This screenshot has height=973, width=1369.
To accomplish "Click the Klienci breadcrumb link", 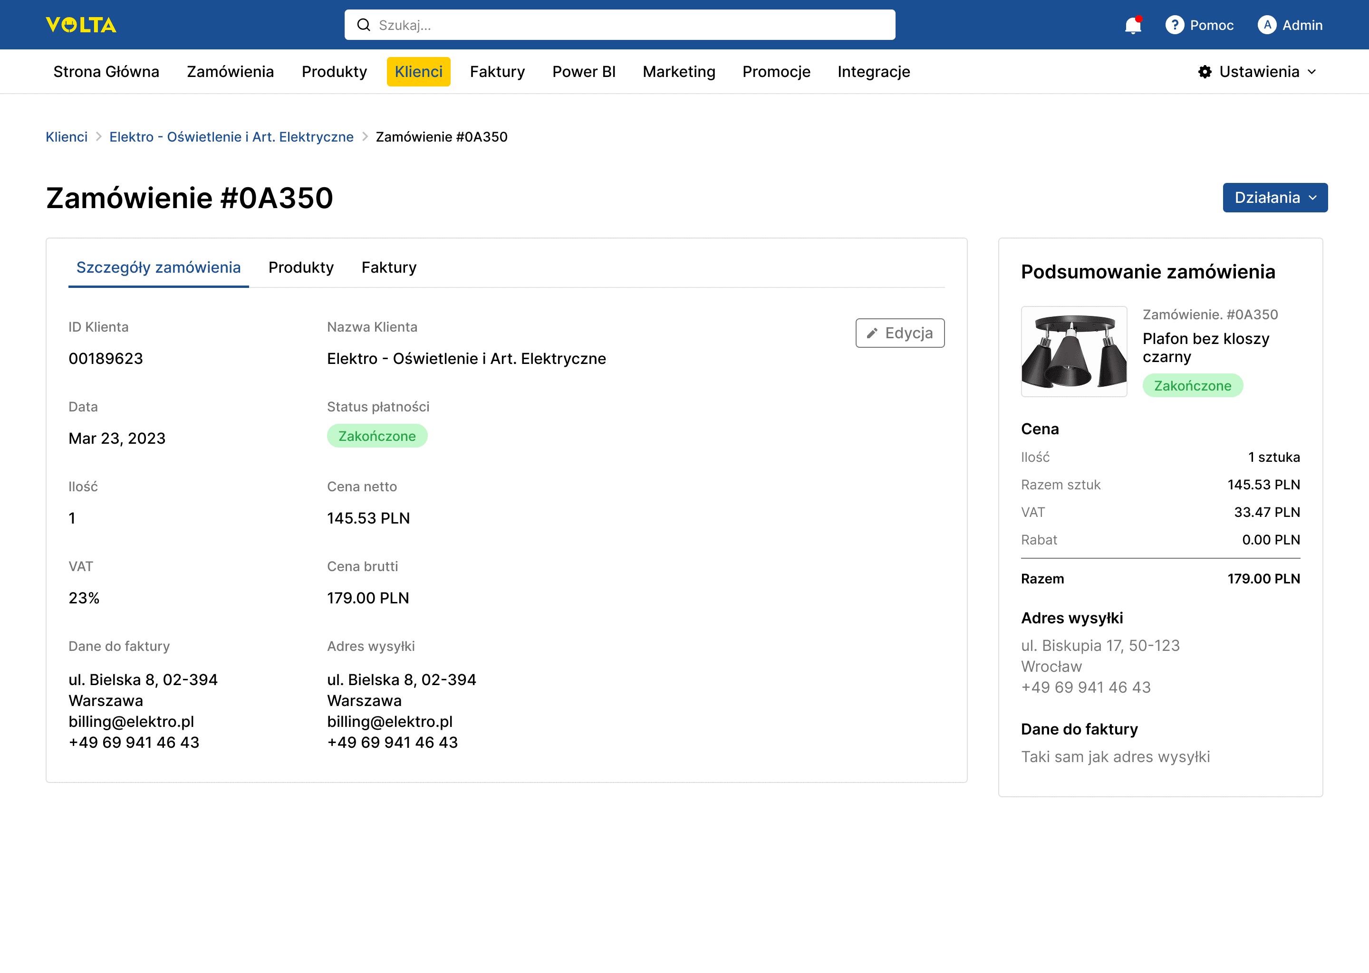I will pyautogui.click(x=67, y=137).
